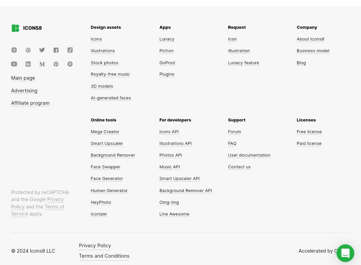Open the Icons8 Instagram profile icon
Image resolution: width=361 pixels, height=265 pixels.
pos(14,50)
